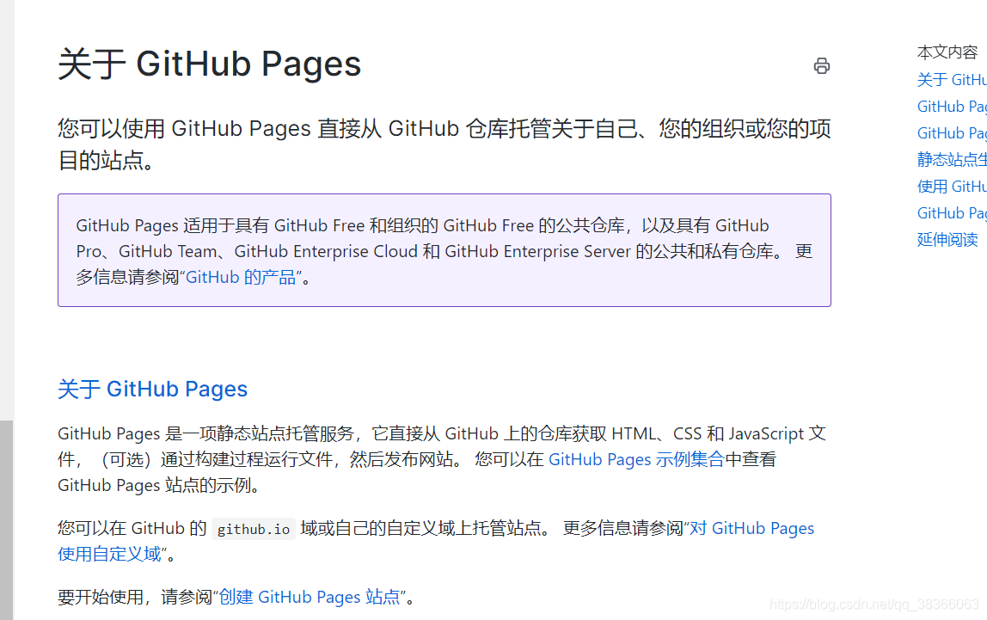
Task: Go to "使用 GitHu" entry in the contents sidebar
Action: [x=952, y=187]
